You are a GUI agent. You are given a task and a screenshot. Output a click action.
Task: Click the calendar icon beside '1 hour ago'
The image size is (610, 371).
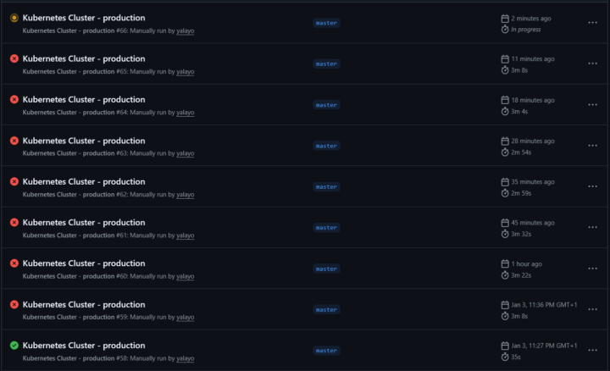[505, 263]
